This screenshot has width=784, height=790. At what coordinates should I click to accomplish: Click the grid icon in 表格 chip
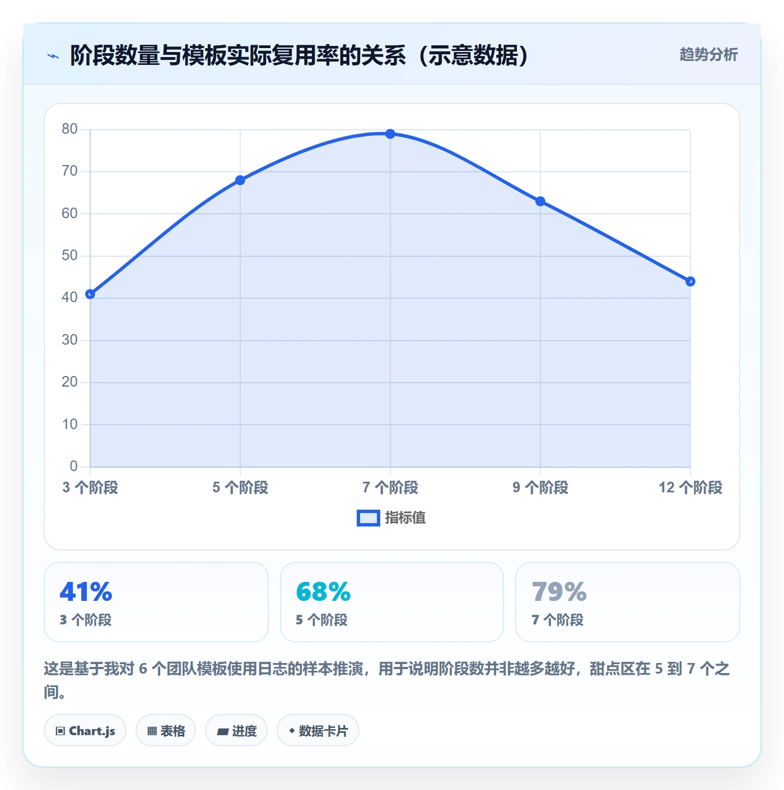pyautogui.click(x=152, y=731)
